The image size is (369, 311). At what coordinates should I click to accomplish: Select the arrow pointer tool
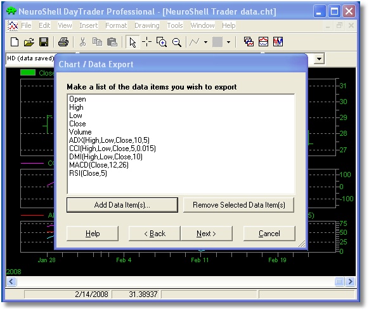click(x=133, y=43)
